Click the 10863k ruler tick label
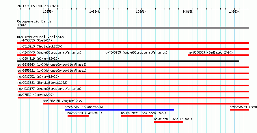257x133 pixels. point(234,12)
